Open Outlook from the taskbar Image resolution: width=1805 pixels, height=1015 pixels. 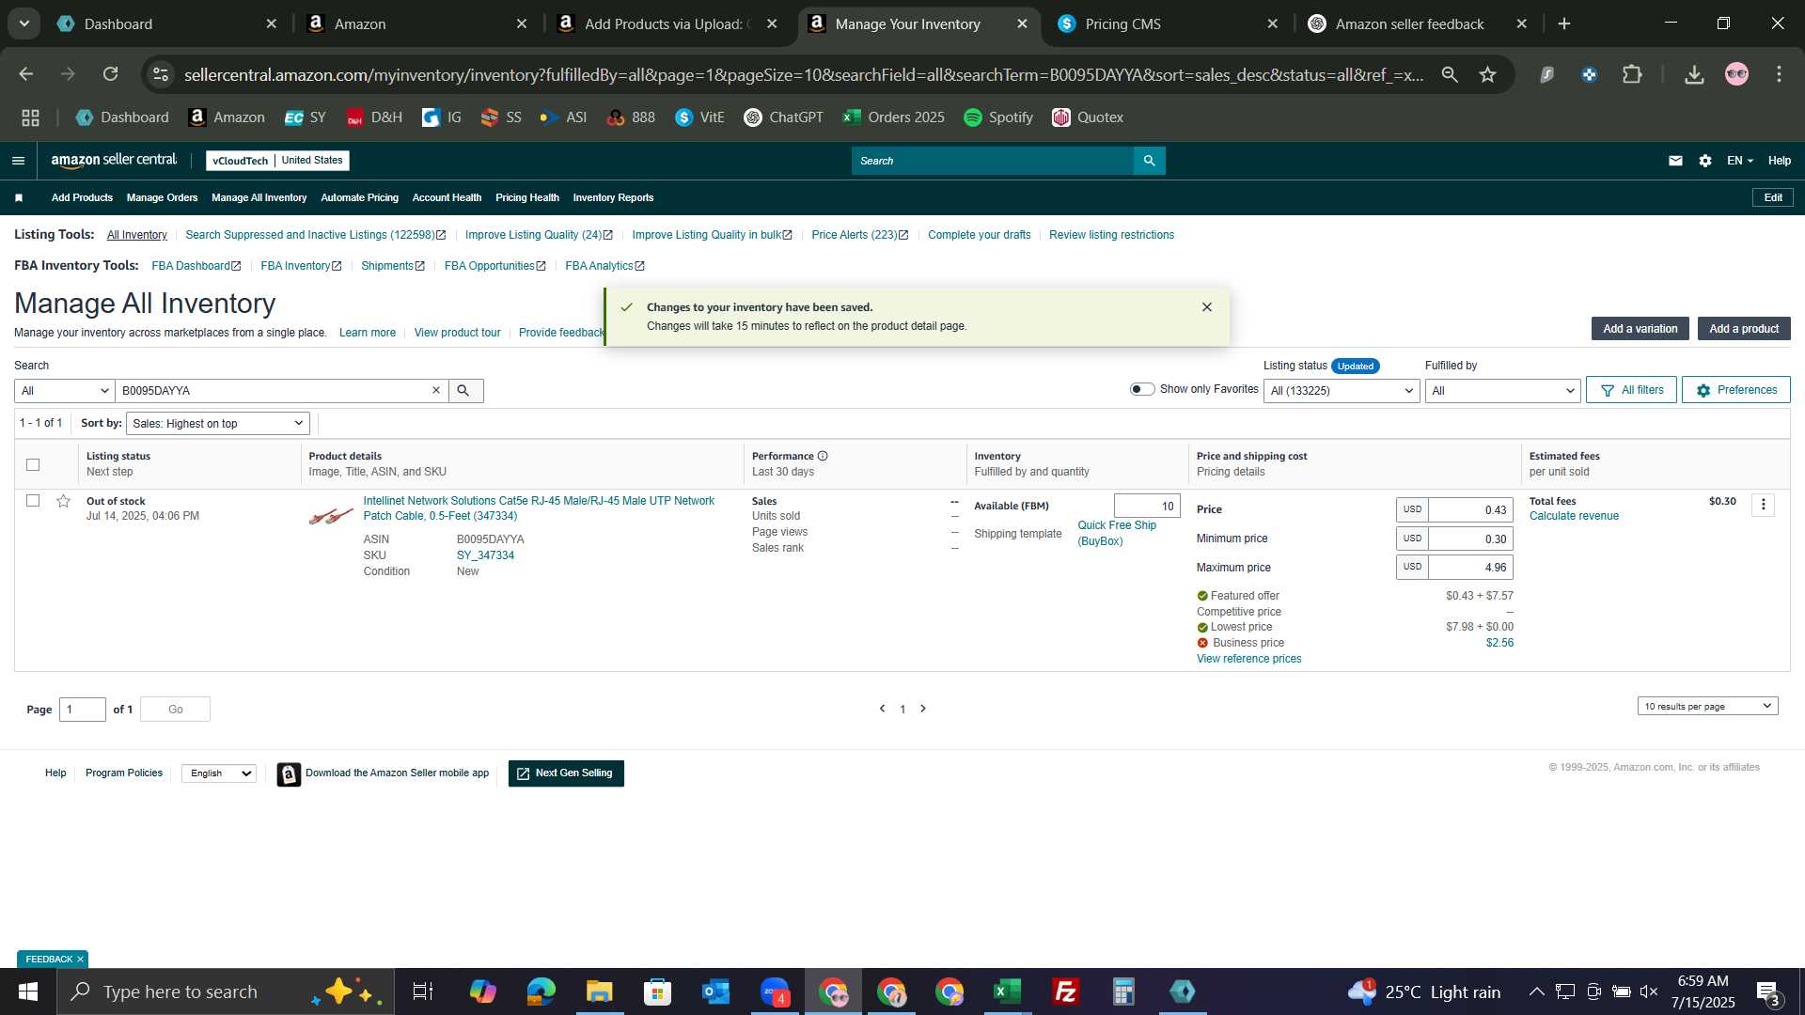coord(715,992)
